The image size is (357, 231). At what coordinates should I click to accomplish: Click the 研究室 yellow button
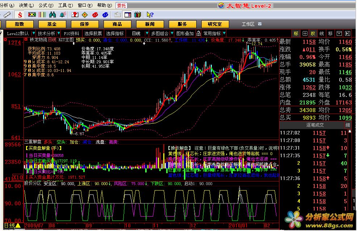[215, 24]
